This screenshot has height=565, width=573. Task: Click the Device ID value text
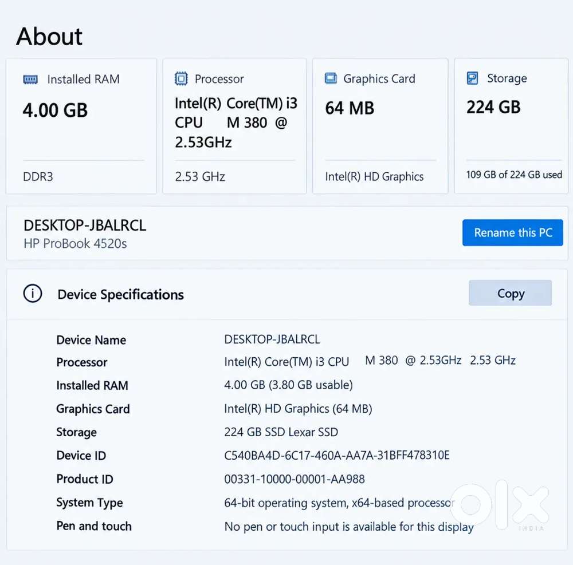pyautogui.click(x=336, y=455)
